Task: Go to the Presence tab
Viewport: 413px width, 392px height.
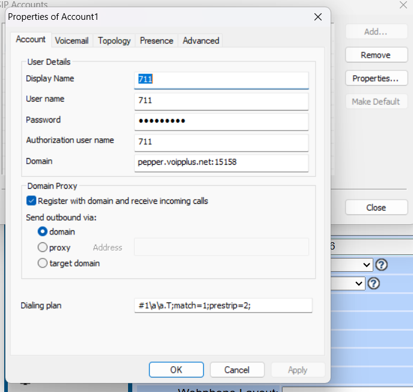Action: pos(156,40)
